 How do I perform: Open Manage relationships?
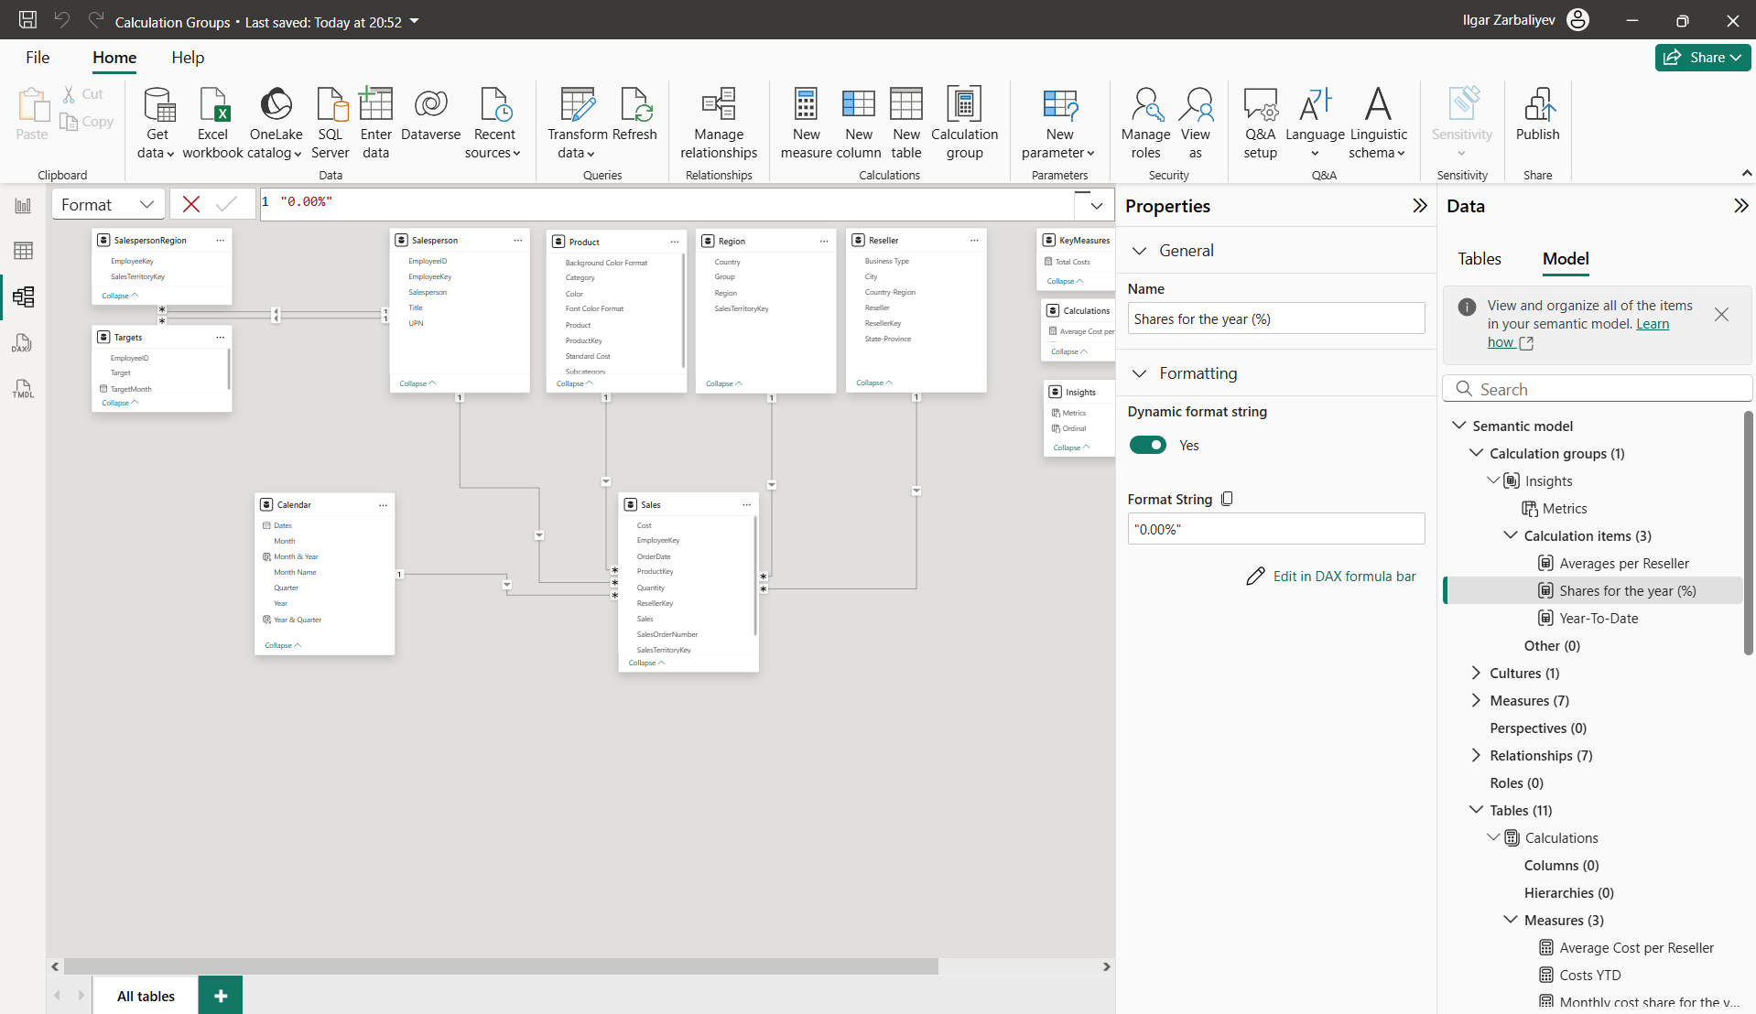719,124
